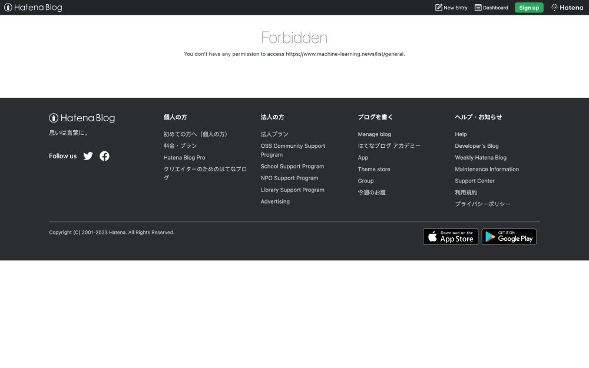Open Hatena's Facebook page
Screen dimensions: 589x368
pyautogui.click(x=104, y=156)
